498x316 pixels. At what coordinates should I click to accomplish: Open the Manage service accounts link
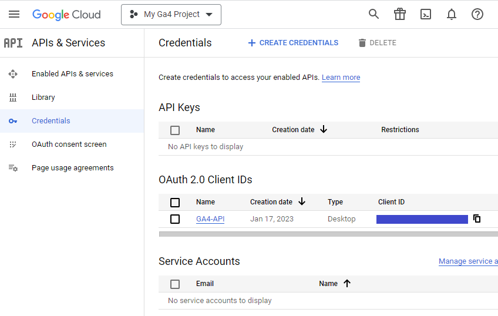tap(468, 261)
